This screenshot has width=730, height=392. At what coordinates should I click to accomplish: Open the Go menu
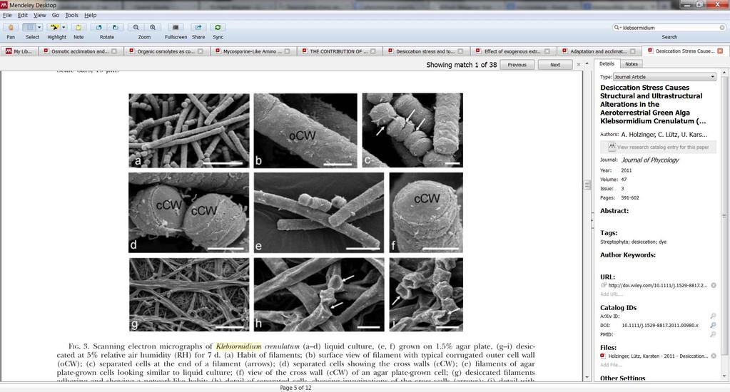[x=56, y=15]
